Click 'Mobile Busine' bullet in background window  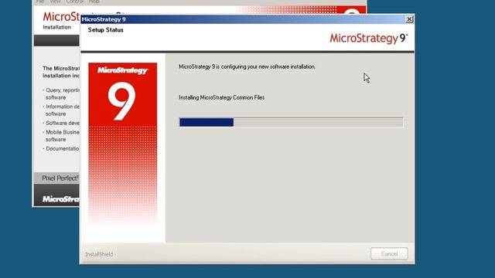coord(61,136)
